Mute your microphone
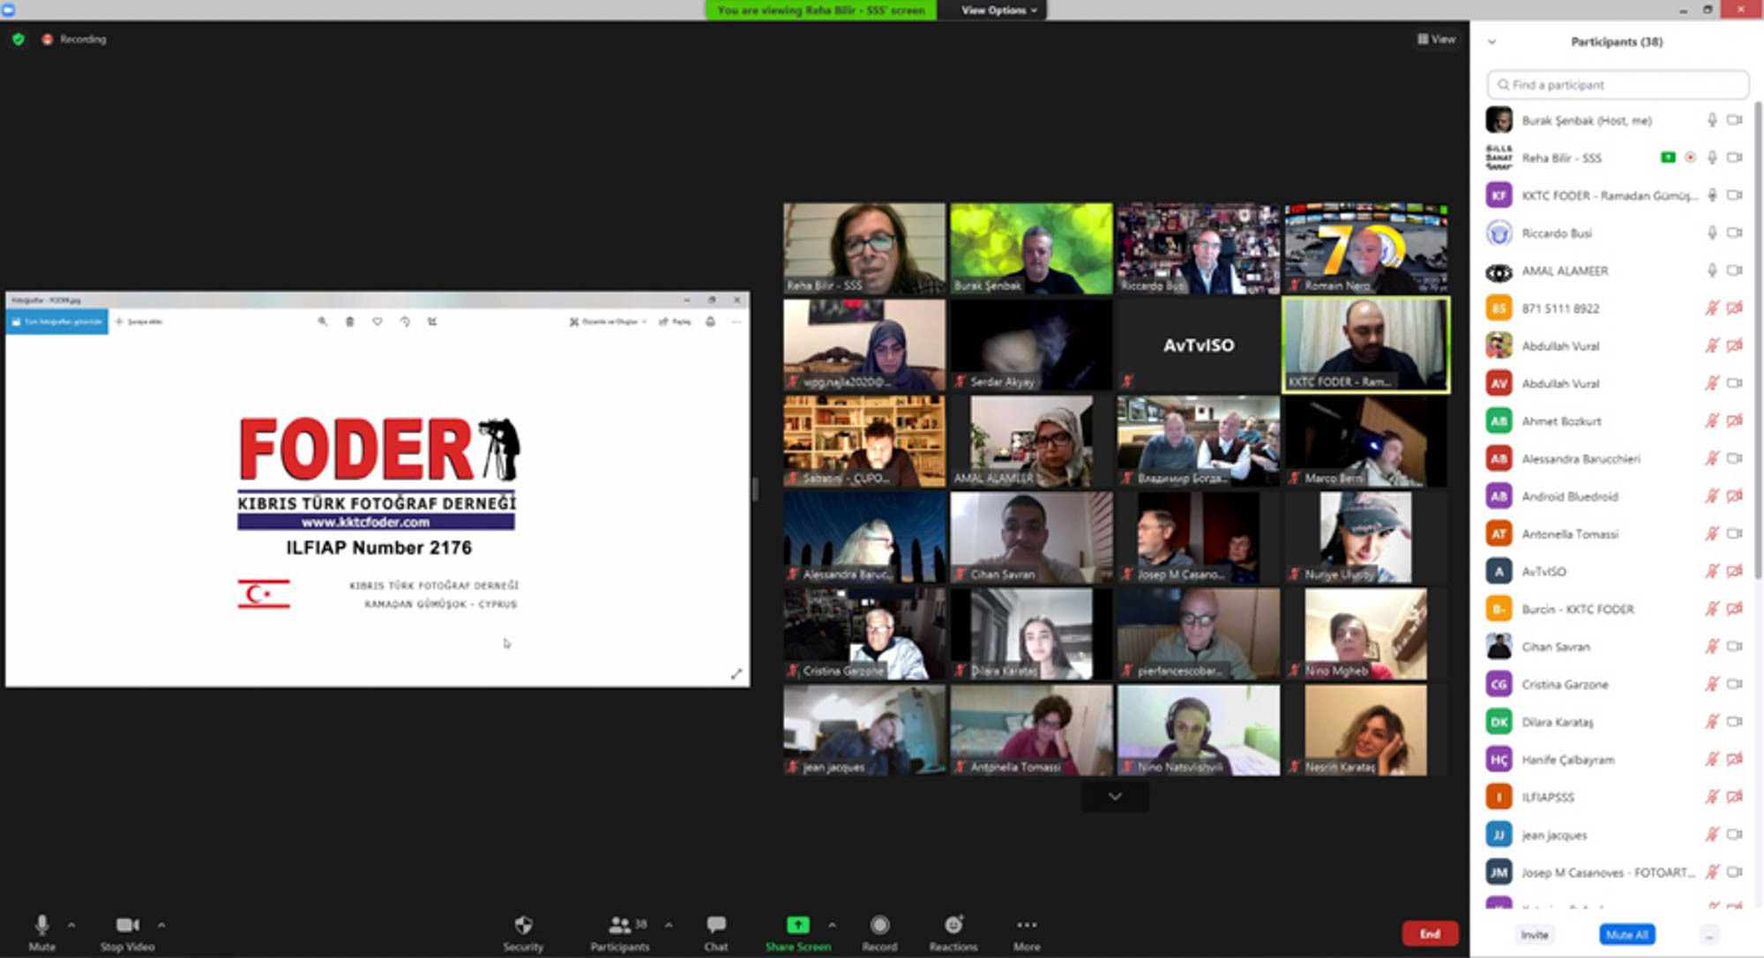1764x958 pixels. pyautogui.click(x=41, y=925)
